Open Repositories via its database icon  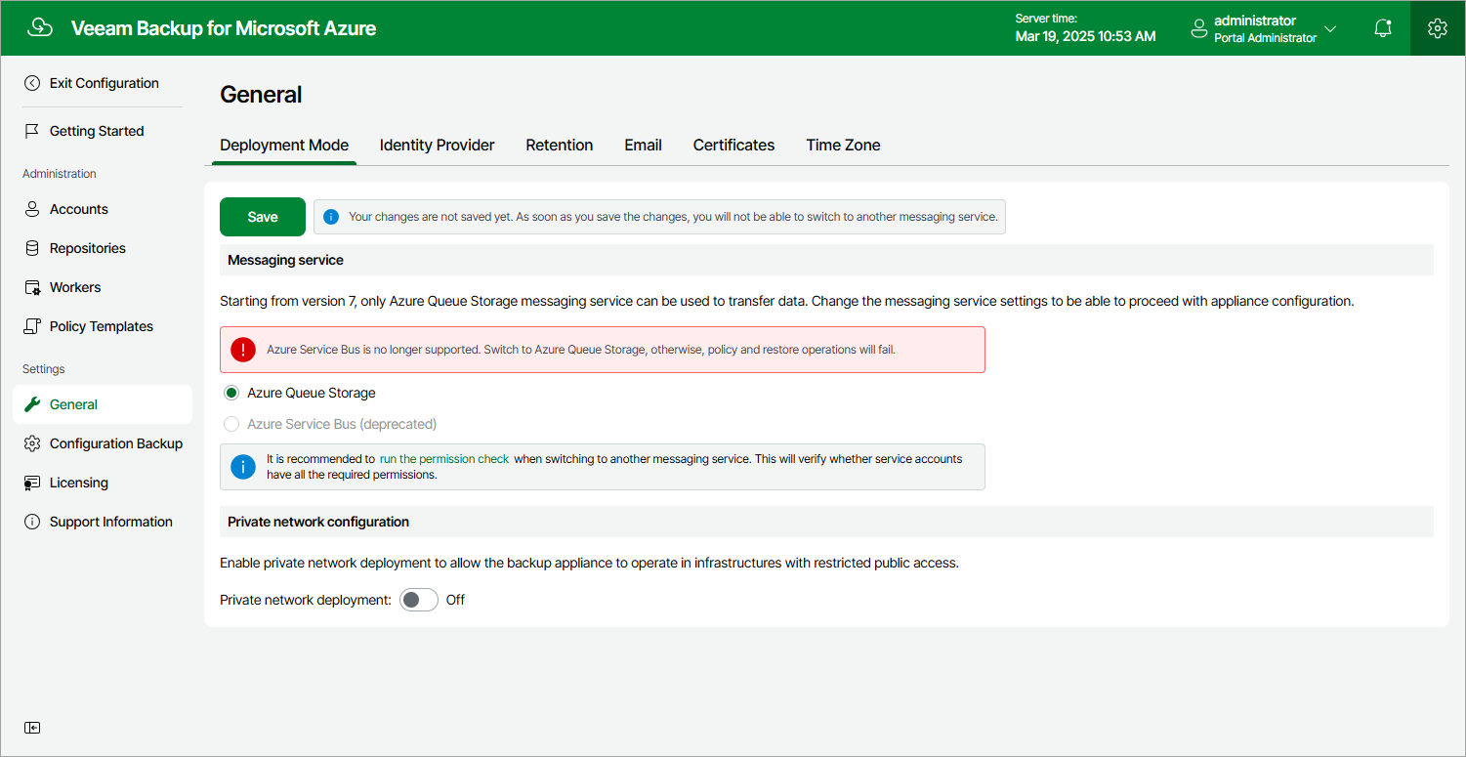coord(32,248)
